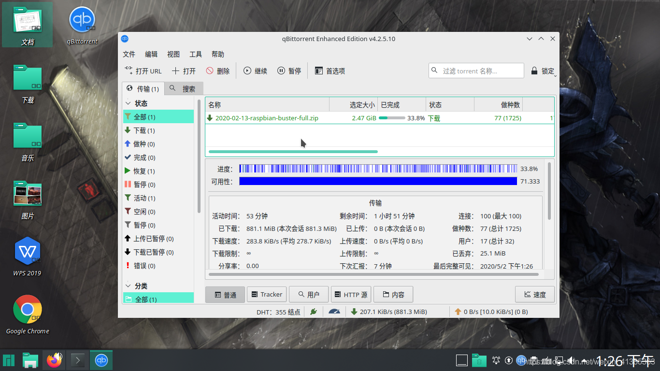Click the blue 可用性 availability bar
This screenshot has width=660, height=371.
click(378, 181)
